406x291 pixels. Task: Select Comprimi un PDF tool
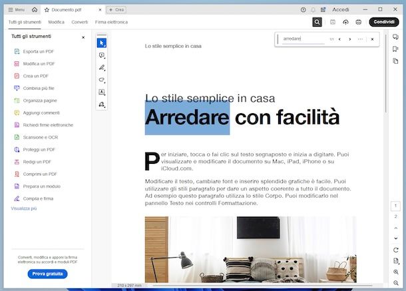coord(35,174)
